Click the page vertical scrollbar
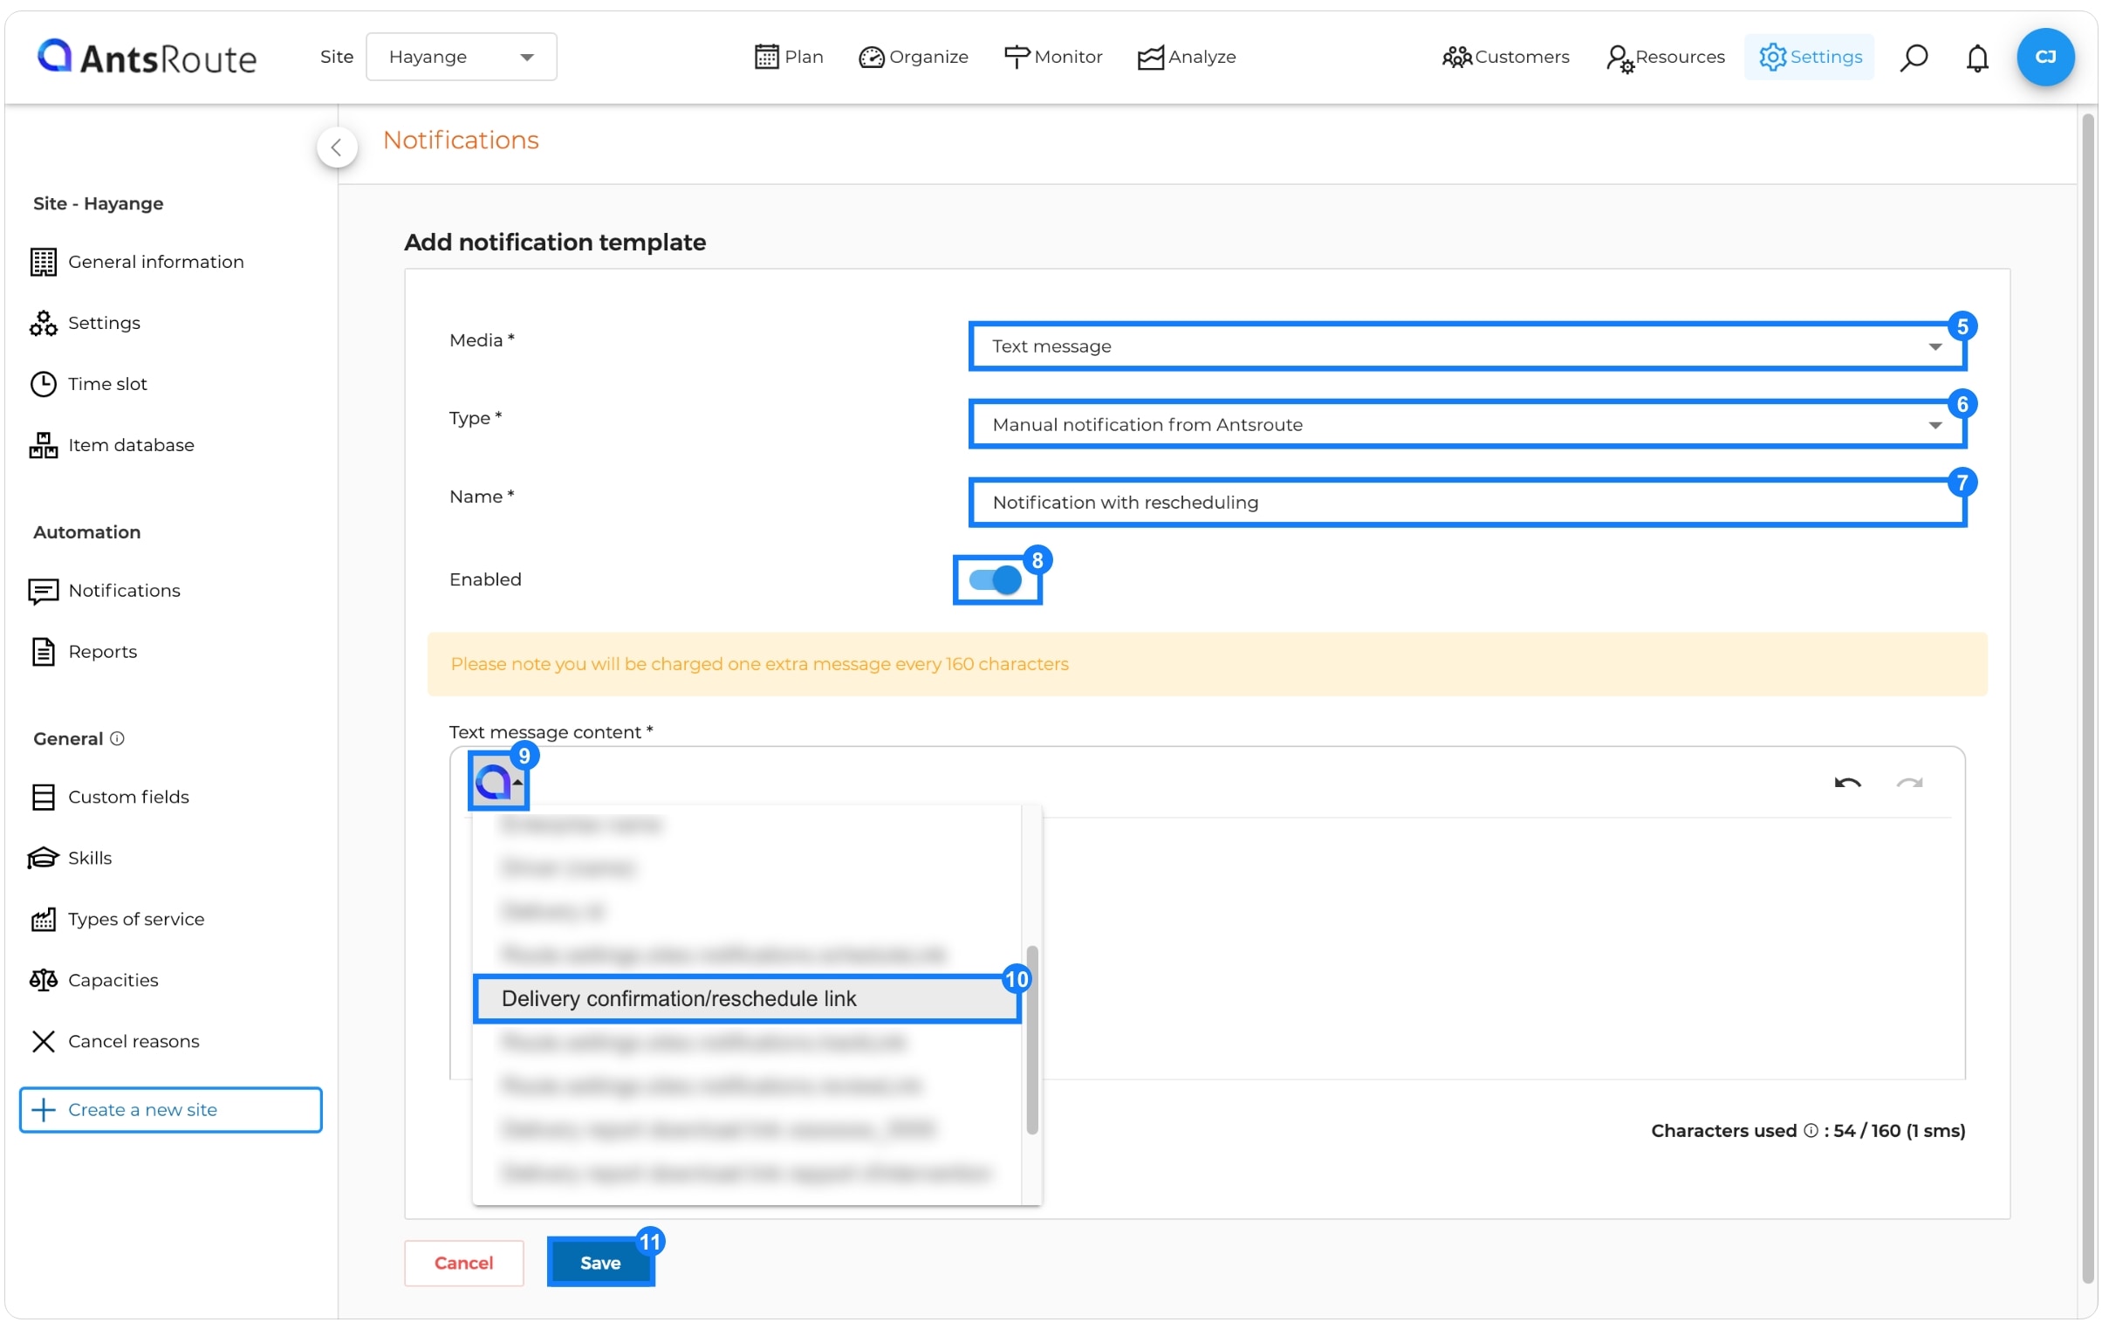The image size is (2102, 1329). (x=2087, y=699)
